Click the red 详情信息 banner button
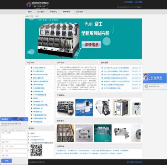Viewport: 167px width, 165px height. [x=92, y=45]
